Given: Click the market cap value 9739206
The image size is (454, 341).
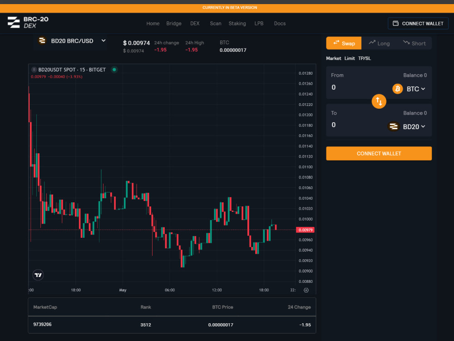Looking at the screenshot, I should click(x=42, y=324).
